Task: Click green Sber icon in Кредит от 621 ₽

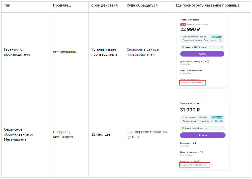Action: [x=183, y=47]
